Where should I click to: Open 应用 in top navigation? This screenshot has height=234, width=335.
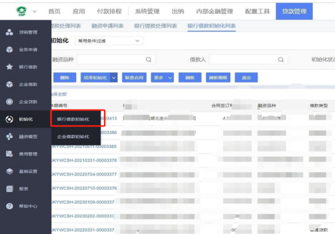tap(79, 11)
